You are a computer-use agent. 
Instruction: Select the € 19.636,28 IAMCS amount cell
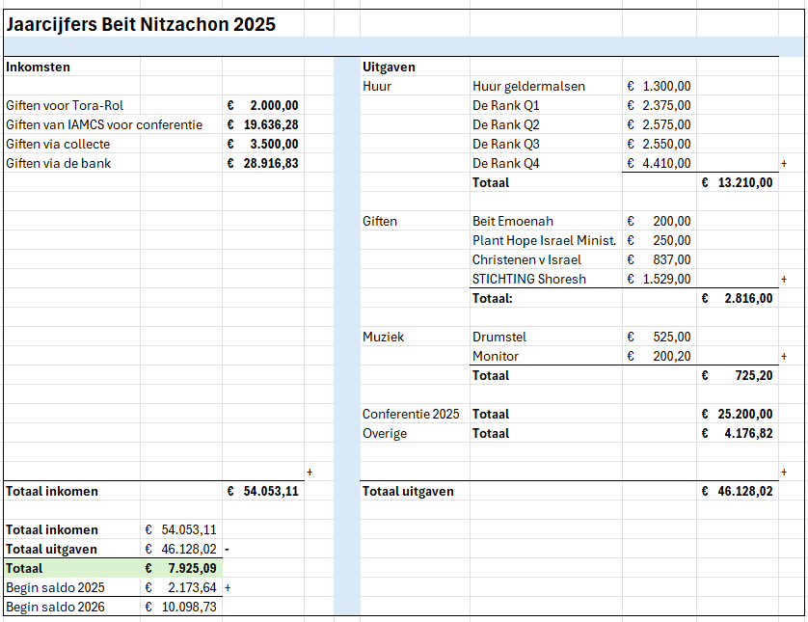(262, 124)
